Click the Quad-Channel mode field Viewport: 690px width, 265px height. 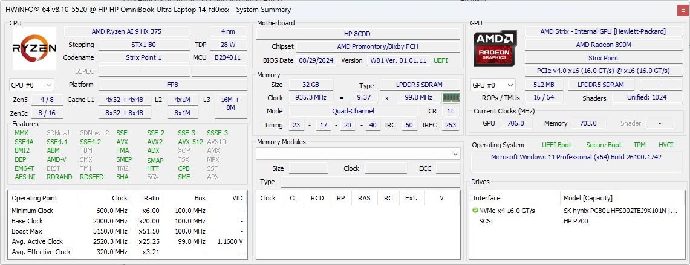click(354, 112)
